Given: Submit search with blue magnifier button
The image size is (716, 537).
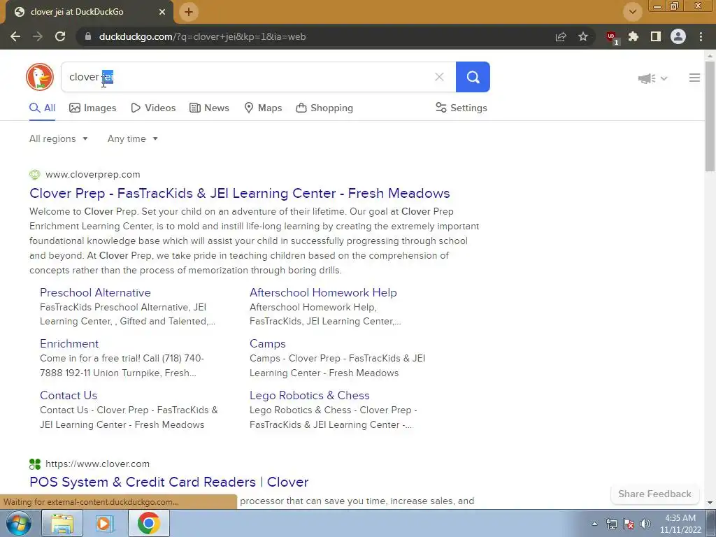Looking at the screenshot, I should [473, 77].
